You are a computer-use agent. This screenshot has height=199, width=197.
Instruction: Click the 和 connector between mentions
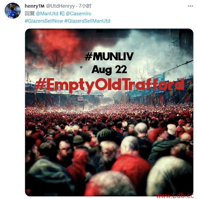[x=62, y=13]
